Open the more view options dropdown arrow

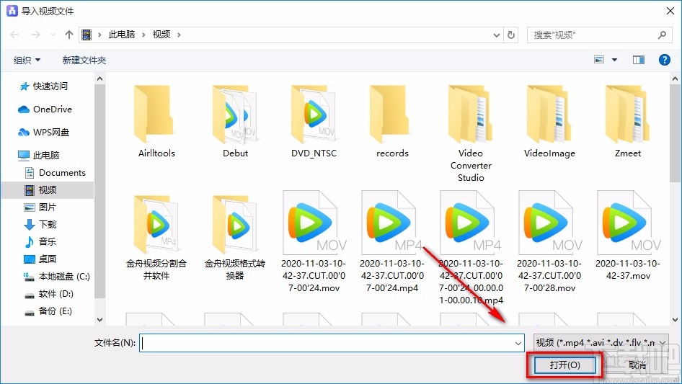[x=614, y=60]
